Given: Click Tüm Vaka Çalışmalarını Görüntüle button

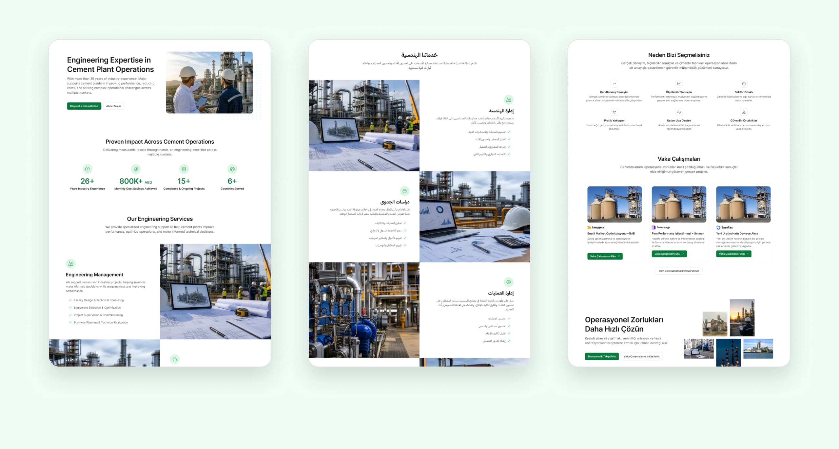Looking at the screenshot, I should click(679, 271).
